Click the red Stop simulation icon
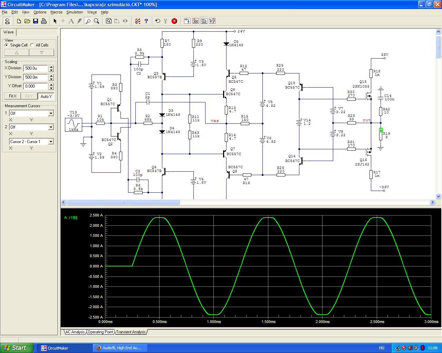442x353 pixels. [174, 21]
